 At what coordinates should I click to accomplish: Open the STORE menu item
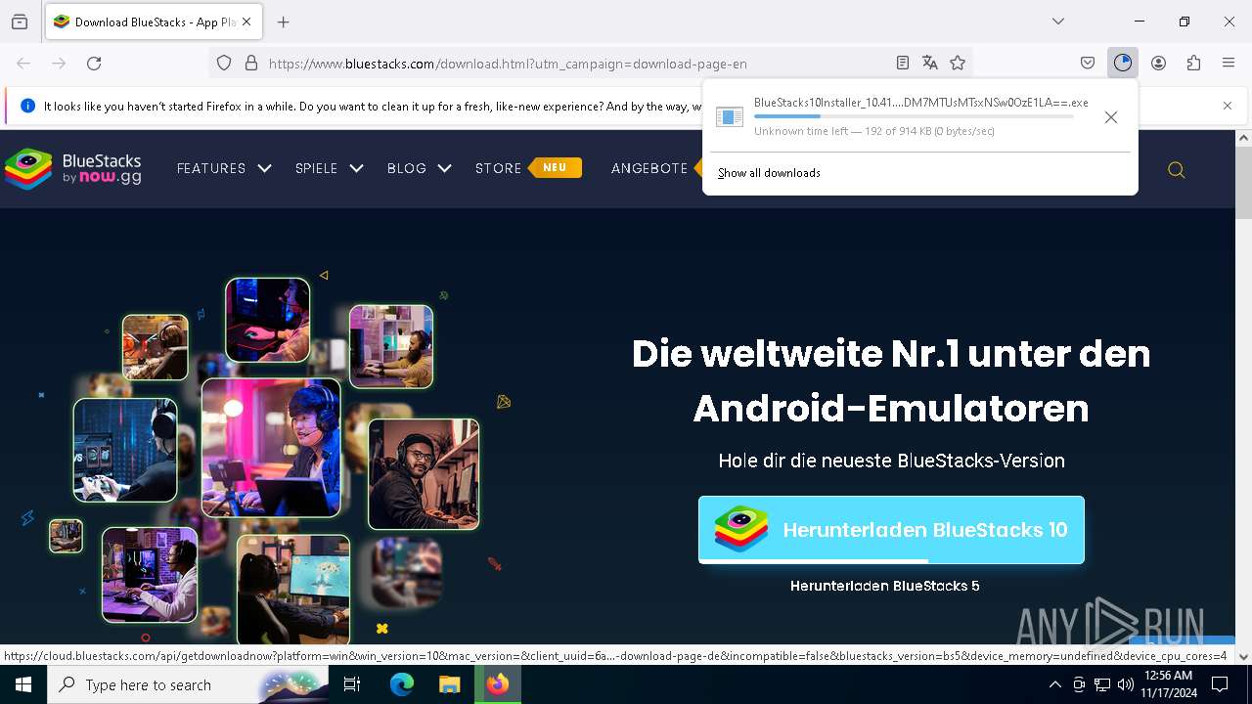point(498,168)
